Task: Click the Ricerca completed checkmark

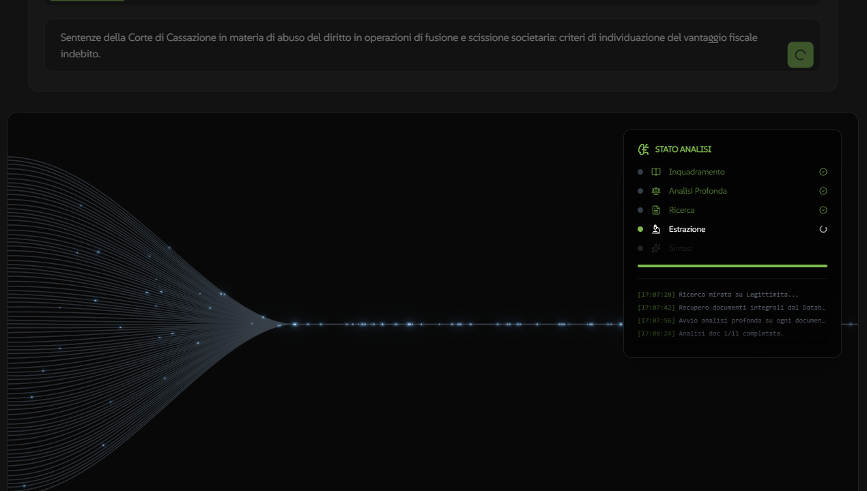Action: [823, 210]
